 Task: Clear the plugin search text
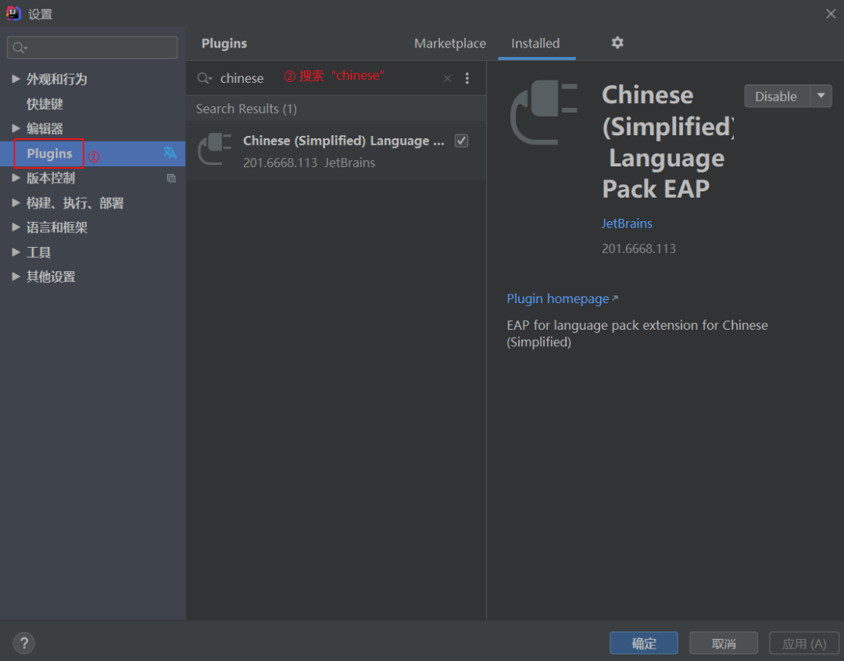[x=447, y=78]
